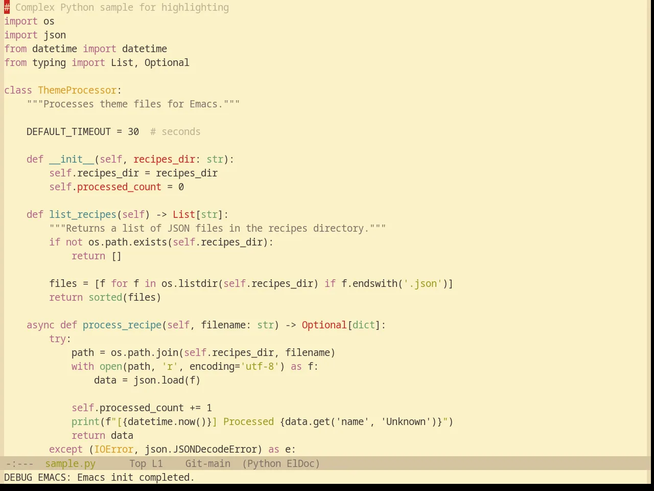This screenshot has width=654, height=491.
Task: Click 'json.load(f)' expression
Action: click(167, 380)
